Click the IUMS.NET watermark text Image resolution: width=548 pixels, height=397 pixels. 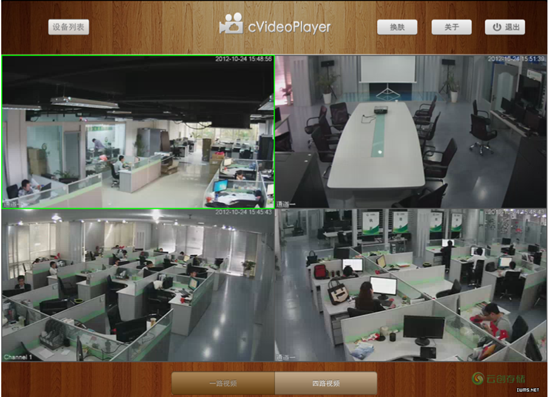click(x=527, y=390)
